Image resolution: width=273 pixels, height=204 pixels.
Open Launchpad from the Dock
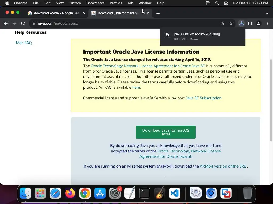40,193
